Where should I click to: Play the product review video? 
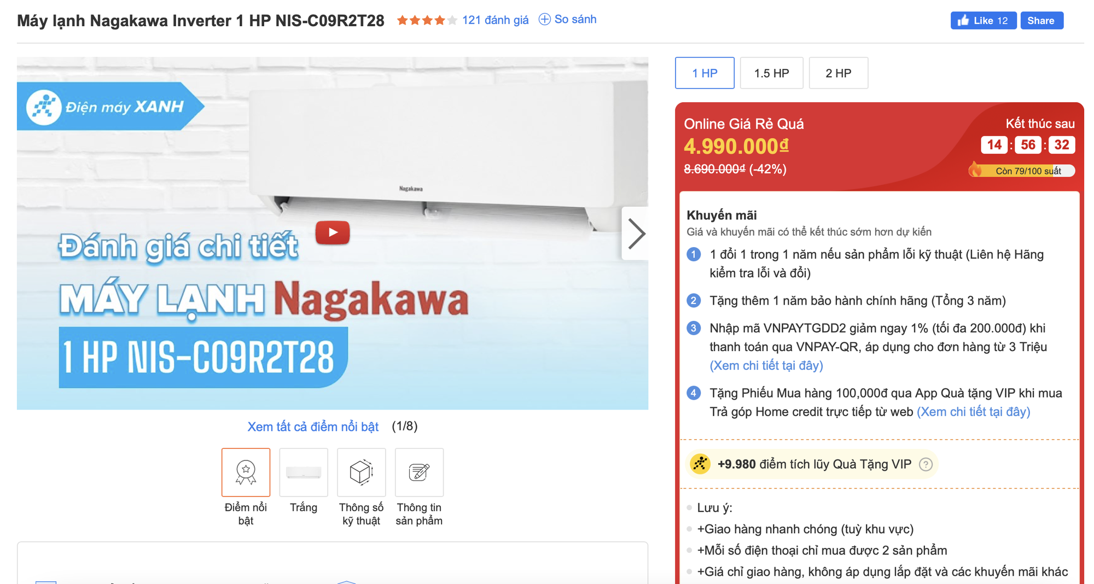pos(332,232)
